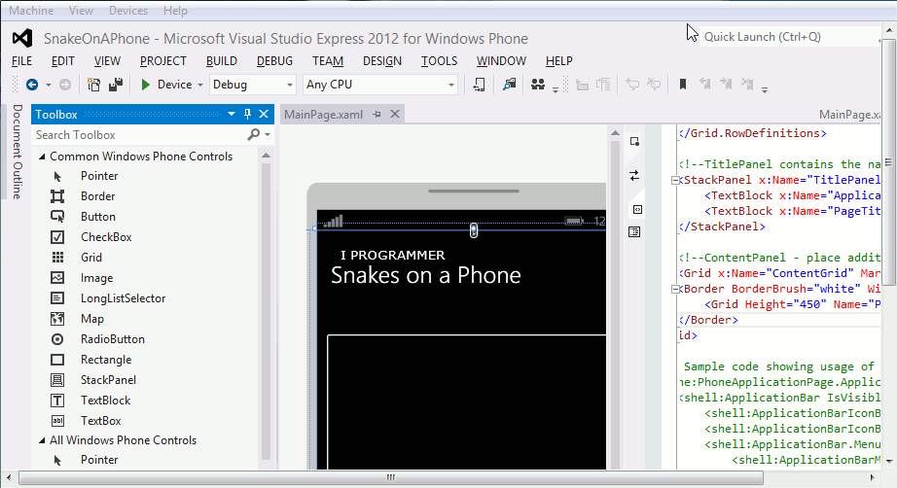Click the bottom list icon in split strip
Image resolution: width=897 pixels, height=488 pixels.
click(634, 232)
